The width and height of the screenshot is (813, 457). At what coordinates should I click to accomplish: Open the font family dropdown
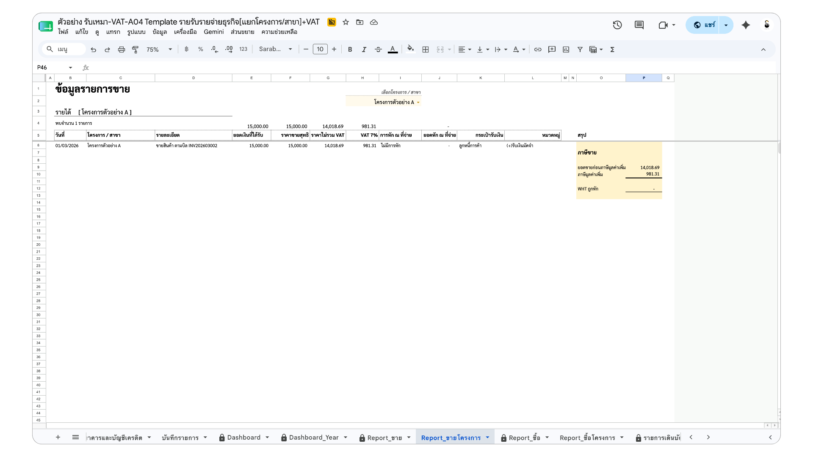click(276, 49)
